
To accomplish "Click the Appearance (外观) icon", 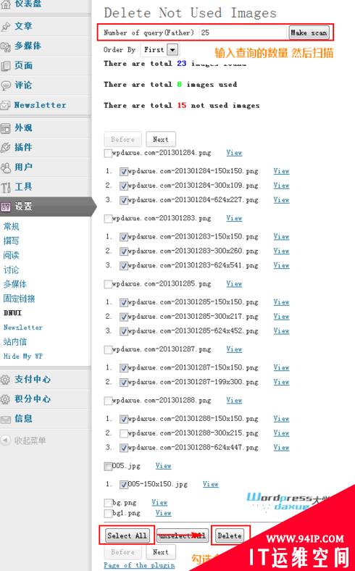I will 6,128.
